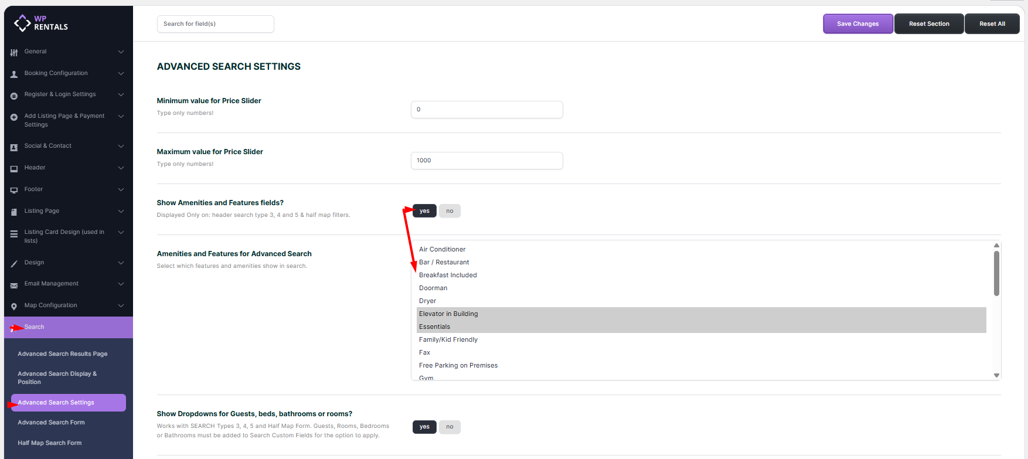Expand the Footer section chevron

pyautogui.click(x=121, y=189)
